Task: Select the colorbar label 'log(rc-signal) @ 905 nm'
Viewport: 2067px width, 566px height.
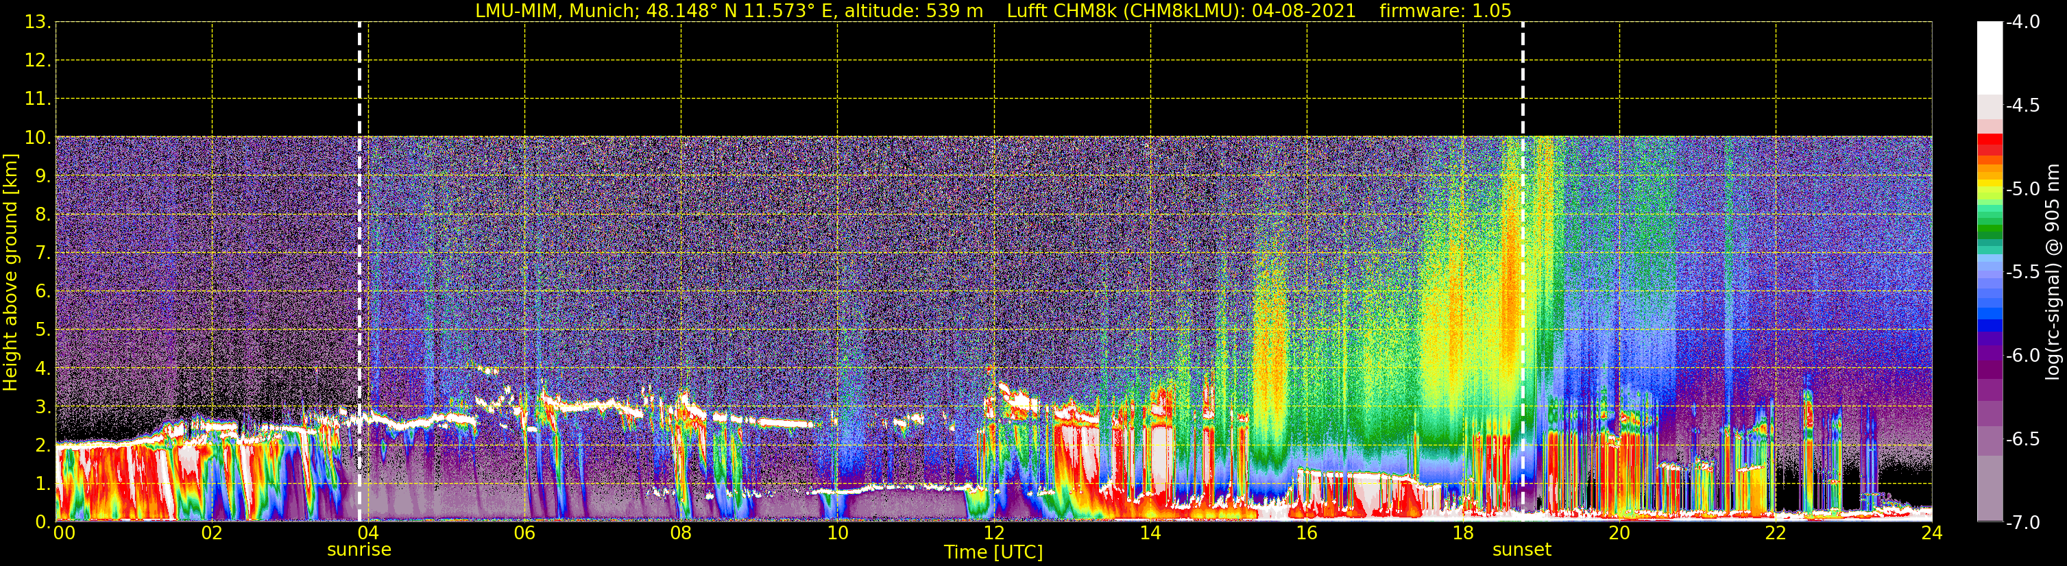Action: tap(2053, 273)
